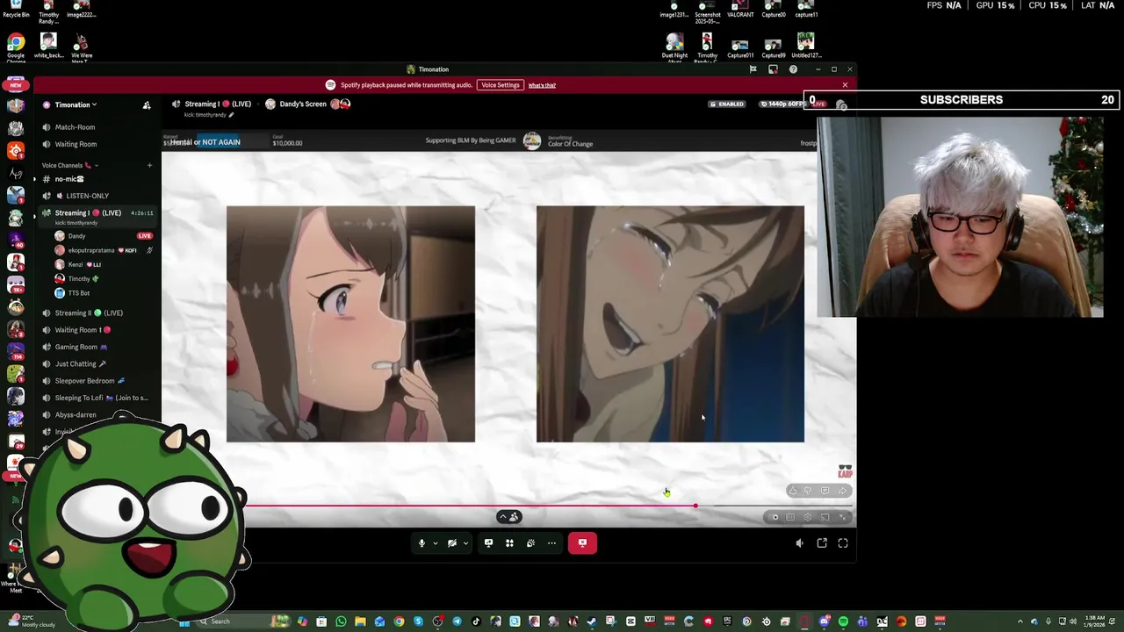Screen dimensions: 1124x632
Task: Add a channel with Voice Channels plus
Action: (x=149, y=165)
